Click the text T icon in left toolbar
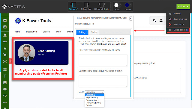The width and height of the screenshot is (192, 109). (5, 76)
